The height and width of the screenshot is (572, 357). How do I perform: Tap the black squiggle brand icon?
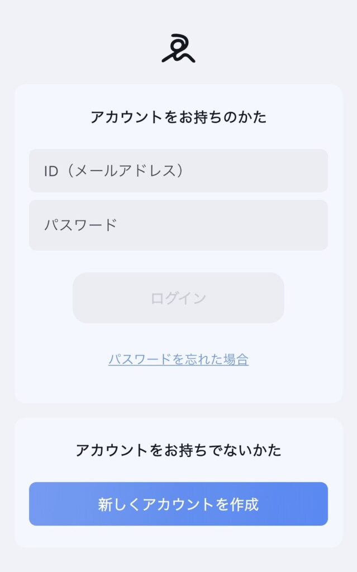[178, 49]
